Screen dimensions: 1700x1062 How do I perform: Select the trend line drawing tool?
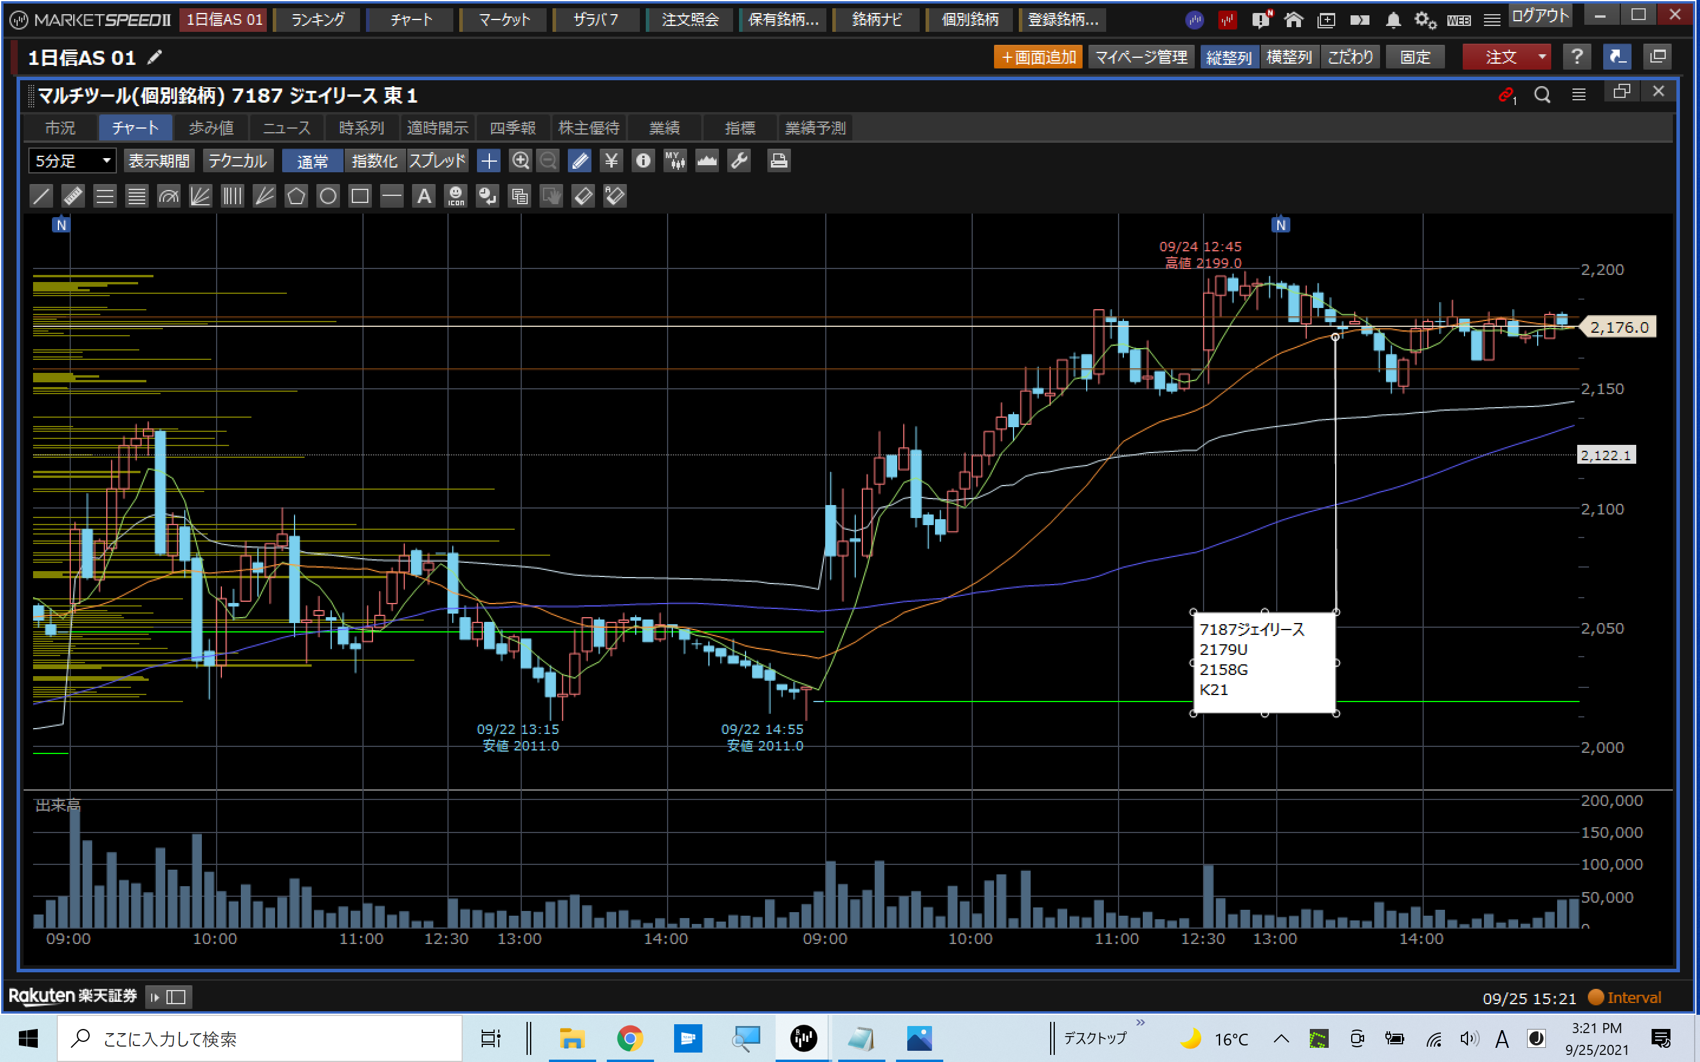tap(41, 196)
